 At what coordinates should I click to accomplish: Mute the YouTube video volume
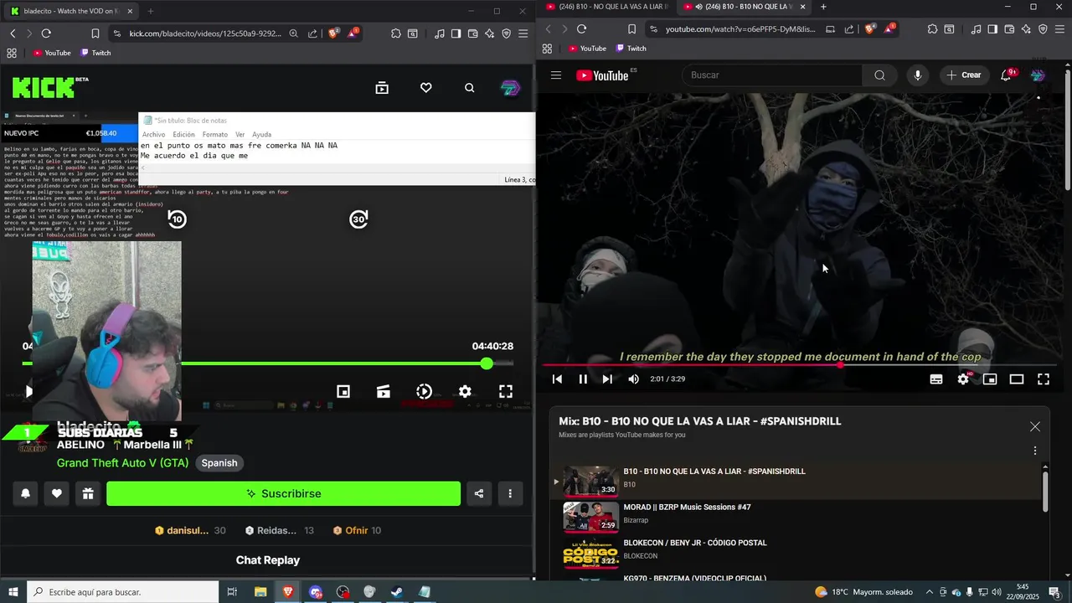point(633,379)
